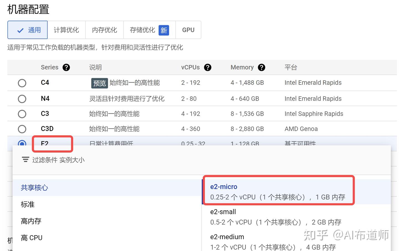Click the '4 - 1,488 GB' memory cell
Screen dimensions: 399x251
click(x=247, y=83)
